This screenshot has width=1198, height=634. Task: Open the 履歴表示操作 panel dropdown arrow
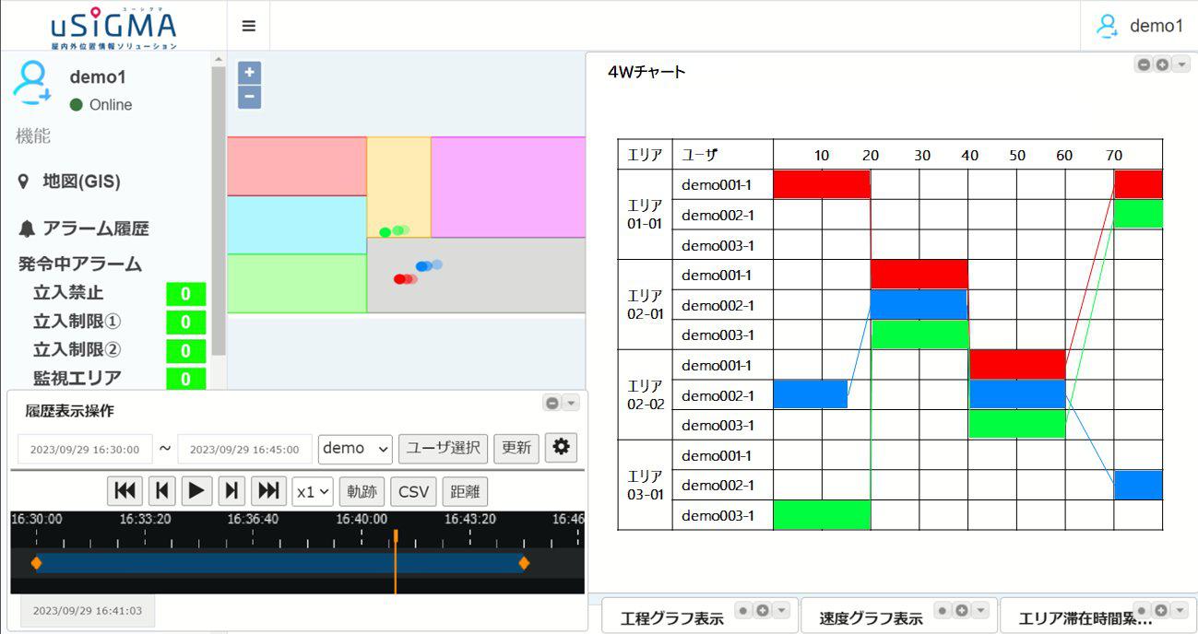(x=571, y=403)
